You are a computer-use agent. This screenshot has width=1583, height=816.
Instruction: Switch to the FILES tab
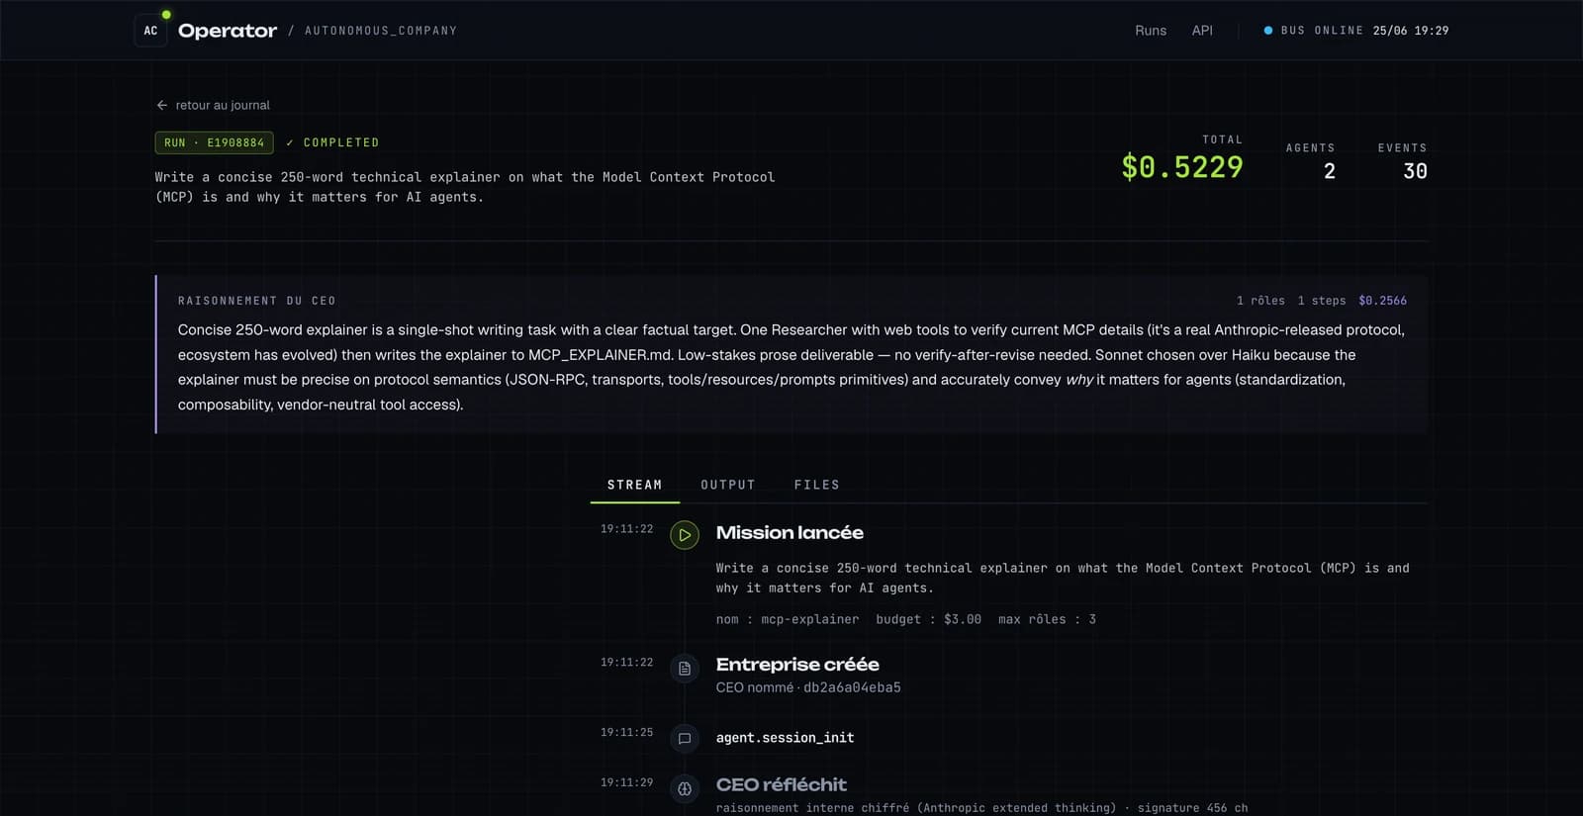817,485
